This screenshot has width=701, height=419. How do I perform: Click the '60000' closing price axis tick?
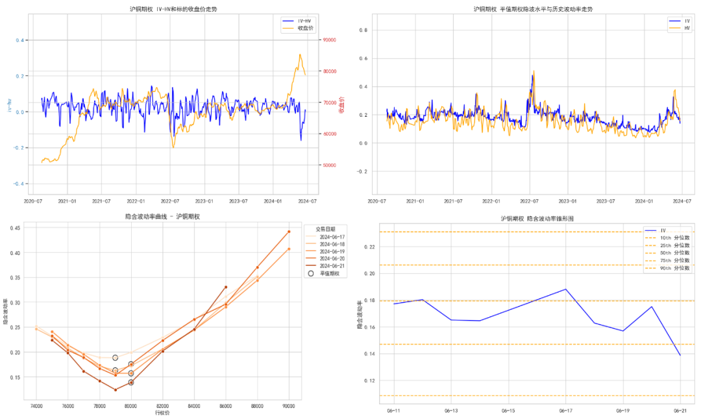(x=330, y=134)
